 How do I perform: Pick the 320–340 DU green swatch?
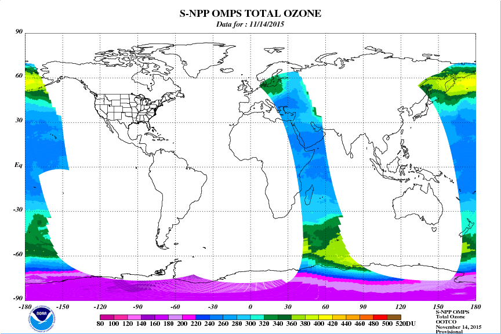pyautogui.click(x=271, y=317)
